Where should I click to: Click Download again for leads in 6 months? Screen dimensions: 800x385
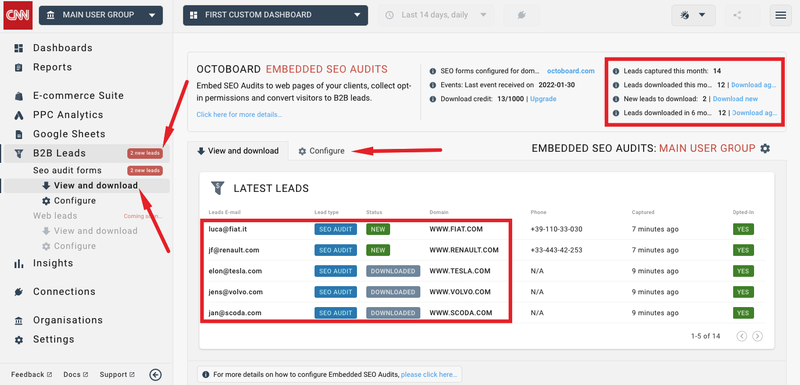coord(755,113)
